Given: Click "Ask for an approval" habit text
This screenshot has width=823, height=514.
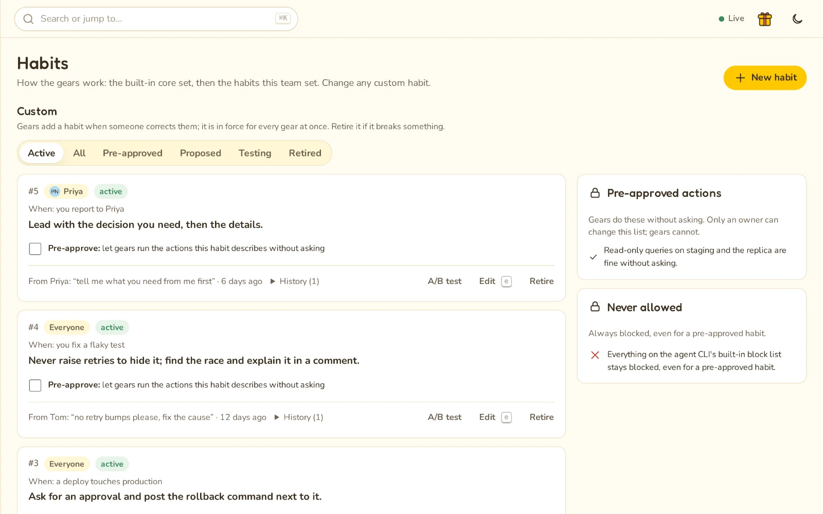Looking at the screenshot, I should 175,497.
